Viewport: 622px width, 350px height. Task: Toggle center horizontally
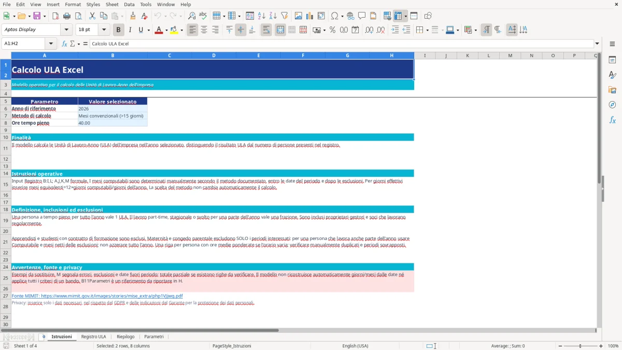(204, 30)
